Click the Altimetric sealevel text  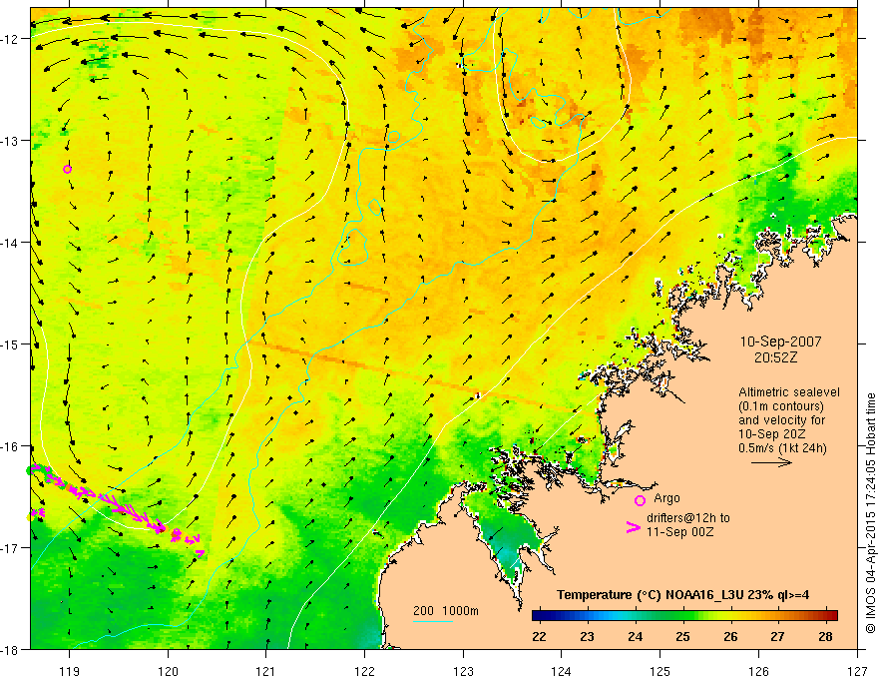pos(789,392)
